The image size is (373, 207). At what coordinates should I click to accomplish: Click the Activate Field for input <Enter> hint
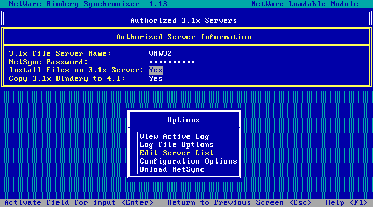pos(79,203)
